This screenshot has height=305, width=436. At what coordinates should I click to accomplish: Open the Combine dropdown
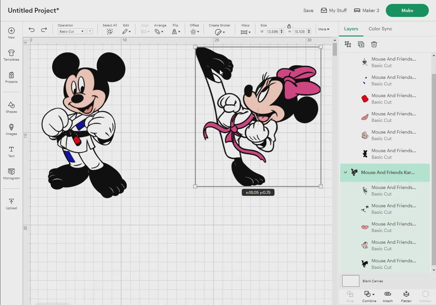pos(369,296)
